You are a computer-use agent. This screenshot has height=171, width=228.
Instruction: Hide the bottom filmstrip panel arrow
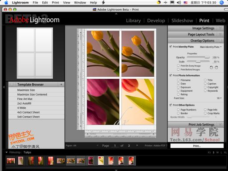coord(116,170)
